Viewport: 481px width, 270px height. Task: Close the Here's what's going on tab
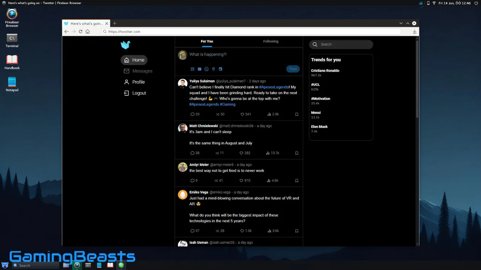[106, 23]
